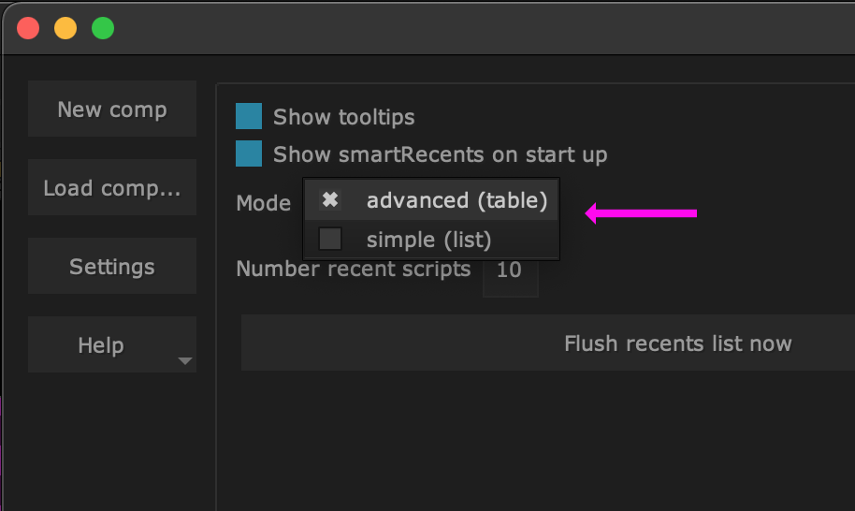Click the Mode label of the dropdown
This screenshot has height=511, width=855.
(263, 204)
